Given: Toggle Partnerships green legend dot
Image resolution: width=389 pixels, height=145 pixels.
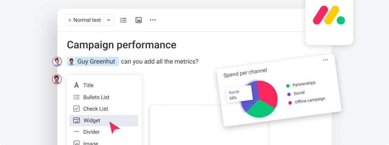Looking at the screenshot, I should tap(288, 86).
